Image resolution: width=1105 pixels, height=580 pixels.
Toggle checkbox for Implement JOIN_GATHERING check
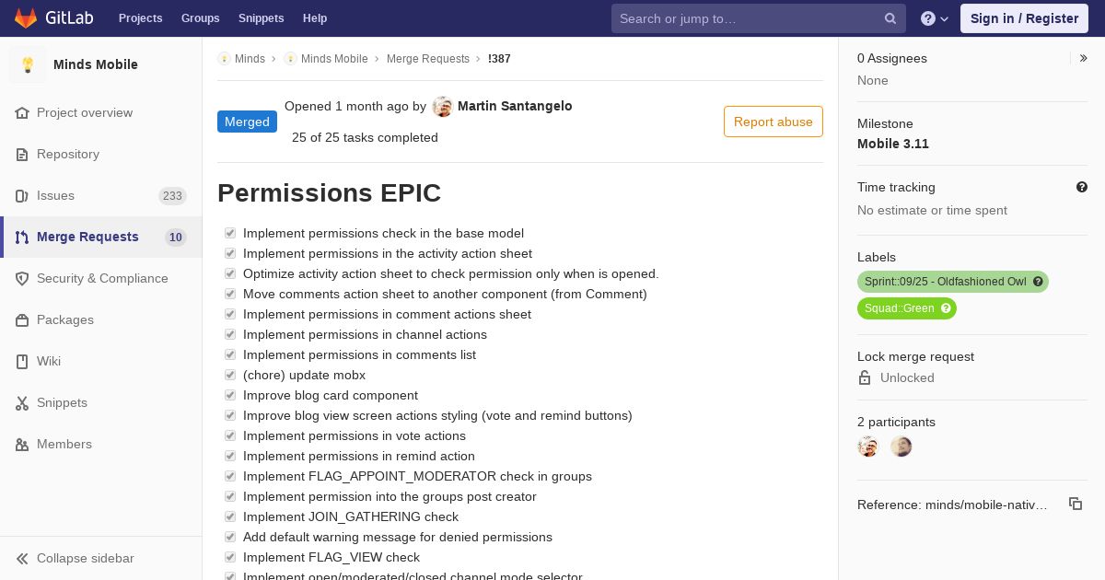pos(230,516)
